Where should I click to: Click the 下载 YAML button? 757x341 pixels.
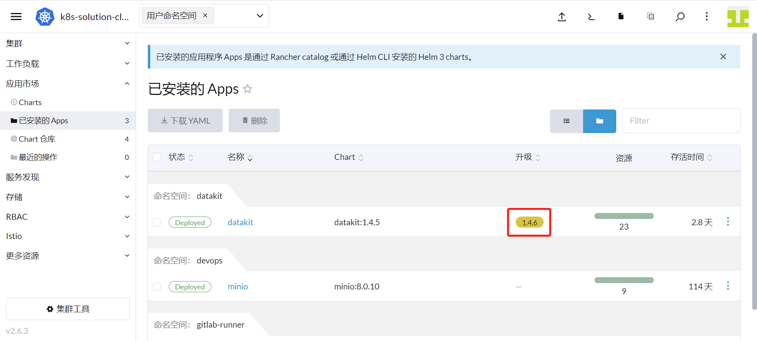pos(185,120)
